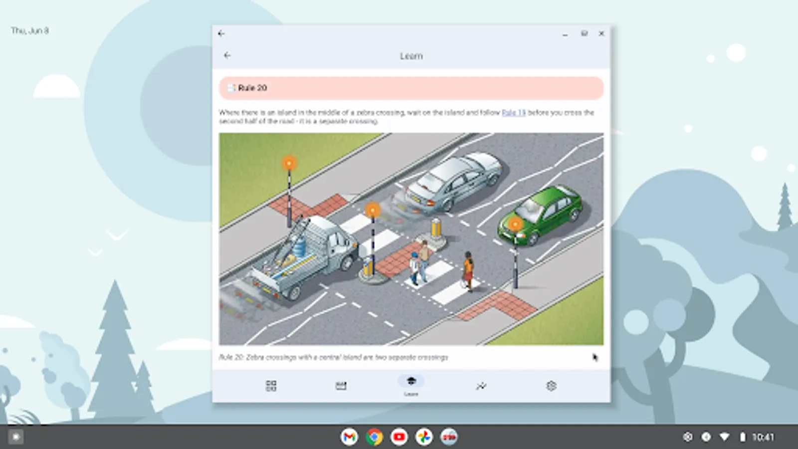The width and height of the screenshot is (798, 449).
Task: Open Gmail from the shelf
Action: click(349, 437)
